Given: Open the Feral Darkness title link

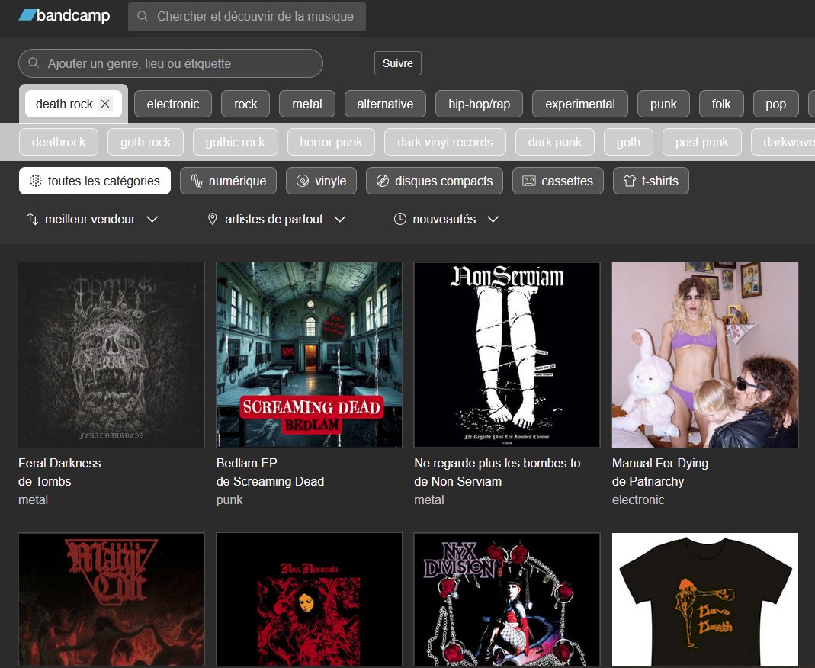Looking at the screenshot, I should point(59,463).
